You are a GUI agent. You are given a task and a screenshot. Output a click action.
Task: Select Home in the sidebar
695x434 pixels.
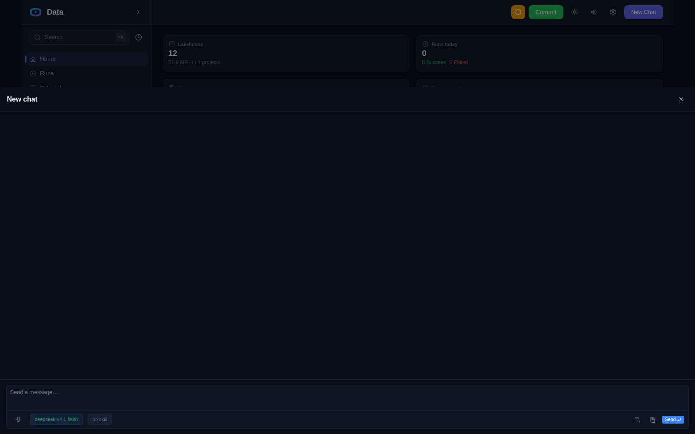point(87,59)
